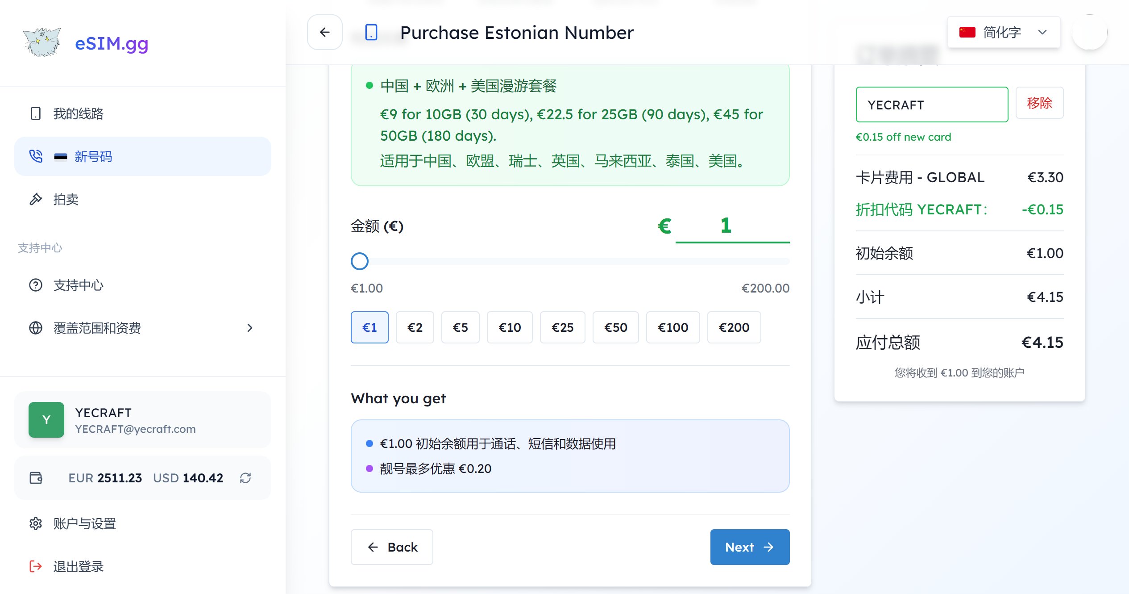The width and height of the screenshot is (1129, 594).
Task: Expand the 覆盖范围和资费 submenu chevron
Action: [250, 328]
